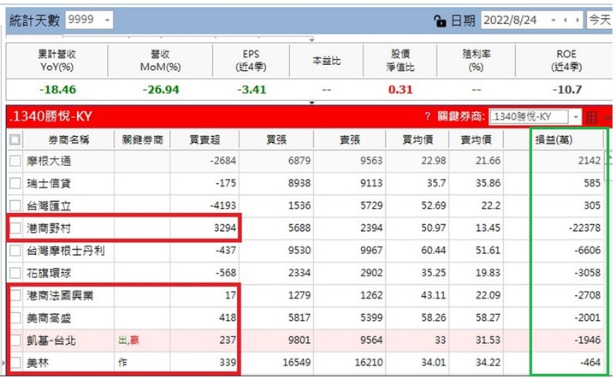Check the 瑞士信貸 row checkbox
The width and height of the screenshot is (616, 379).
coord(15,183)
